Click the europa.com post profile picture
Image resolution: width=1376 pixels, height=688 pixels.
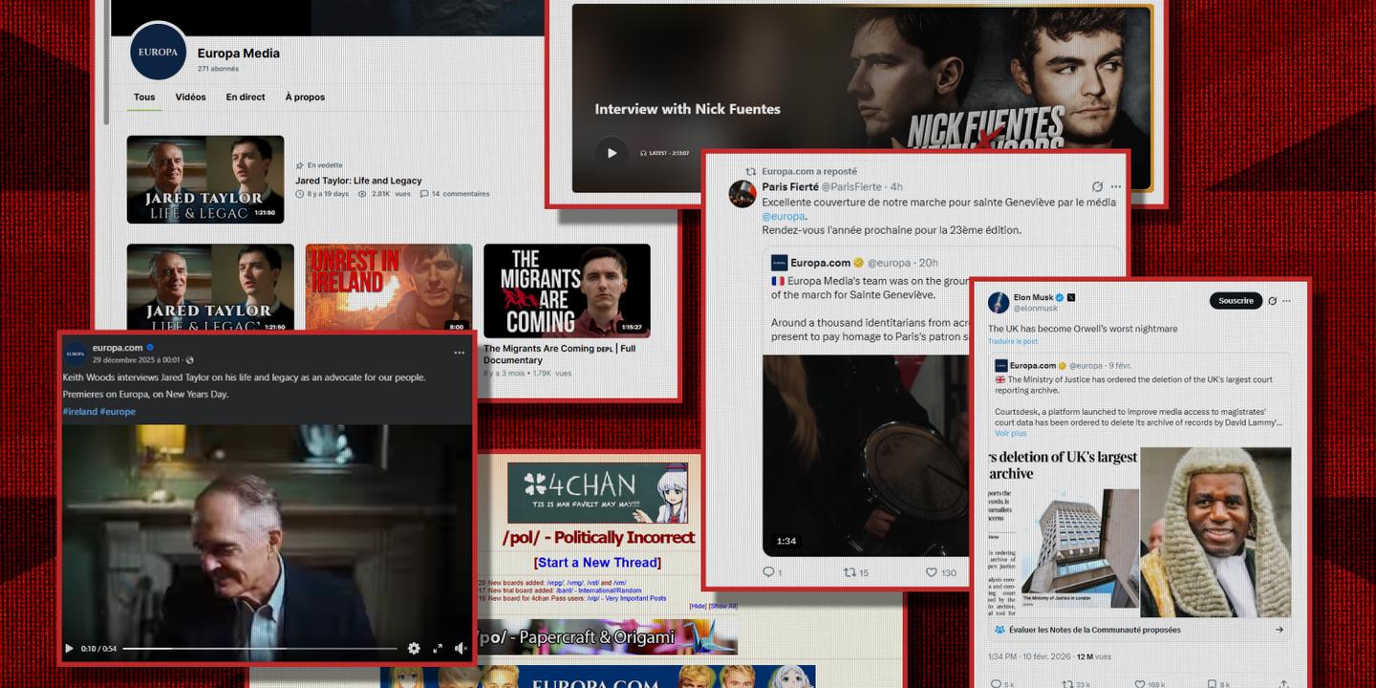[76, 354]
